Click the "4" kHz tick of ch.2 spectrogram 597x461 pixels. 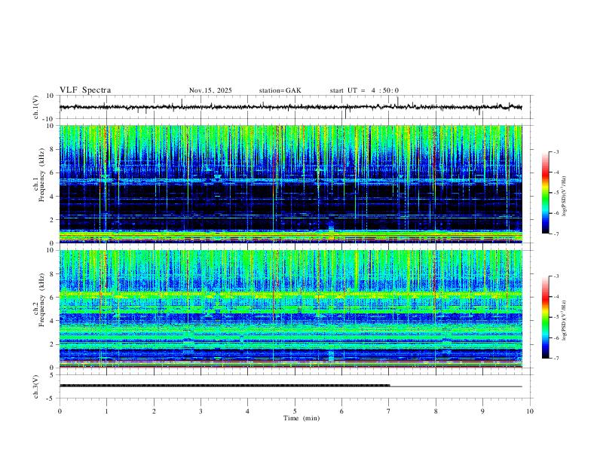coord(52,321)
